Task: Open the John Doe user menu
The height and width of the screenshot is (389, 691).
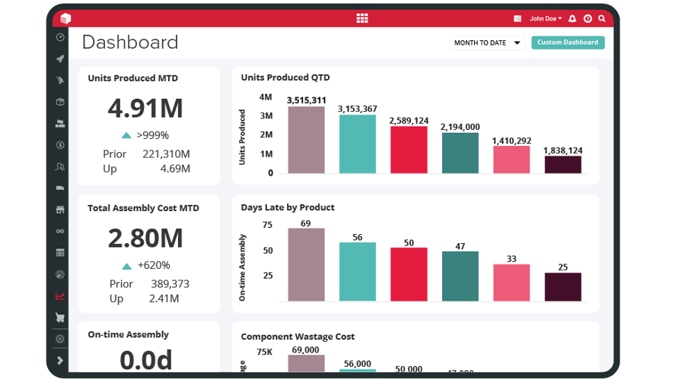Action: (x=545, y=18)
